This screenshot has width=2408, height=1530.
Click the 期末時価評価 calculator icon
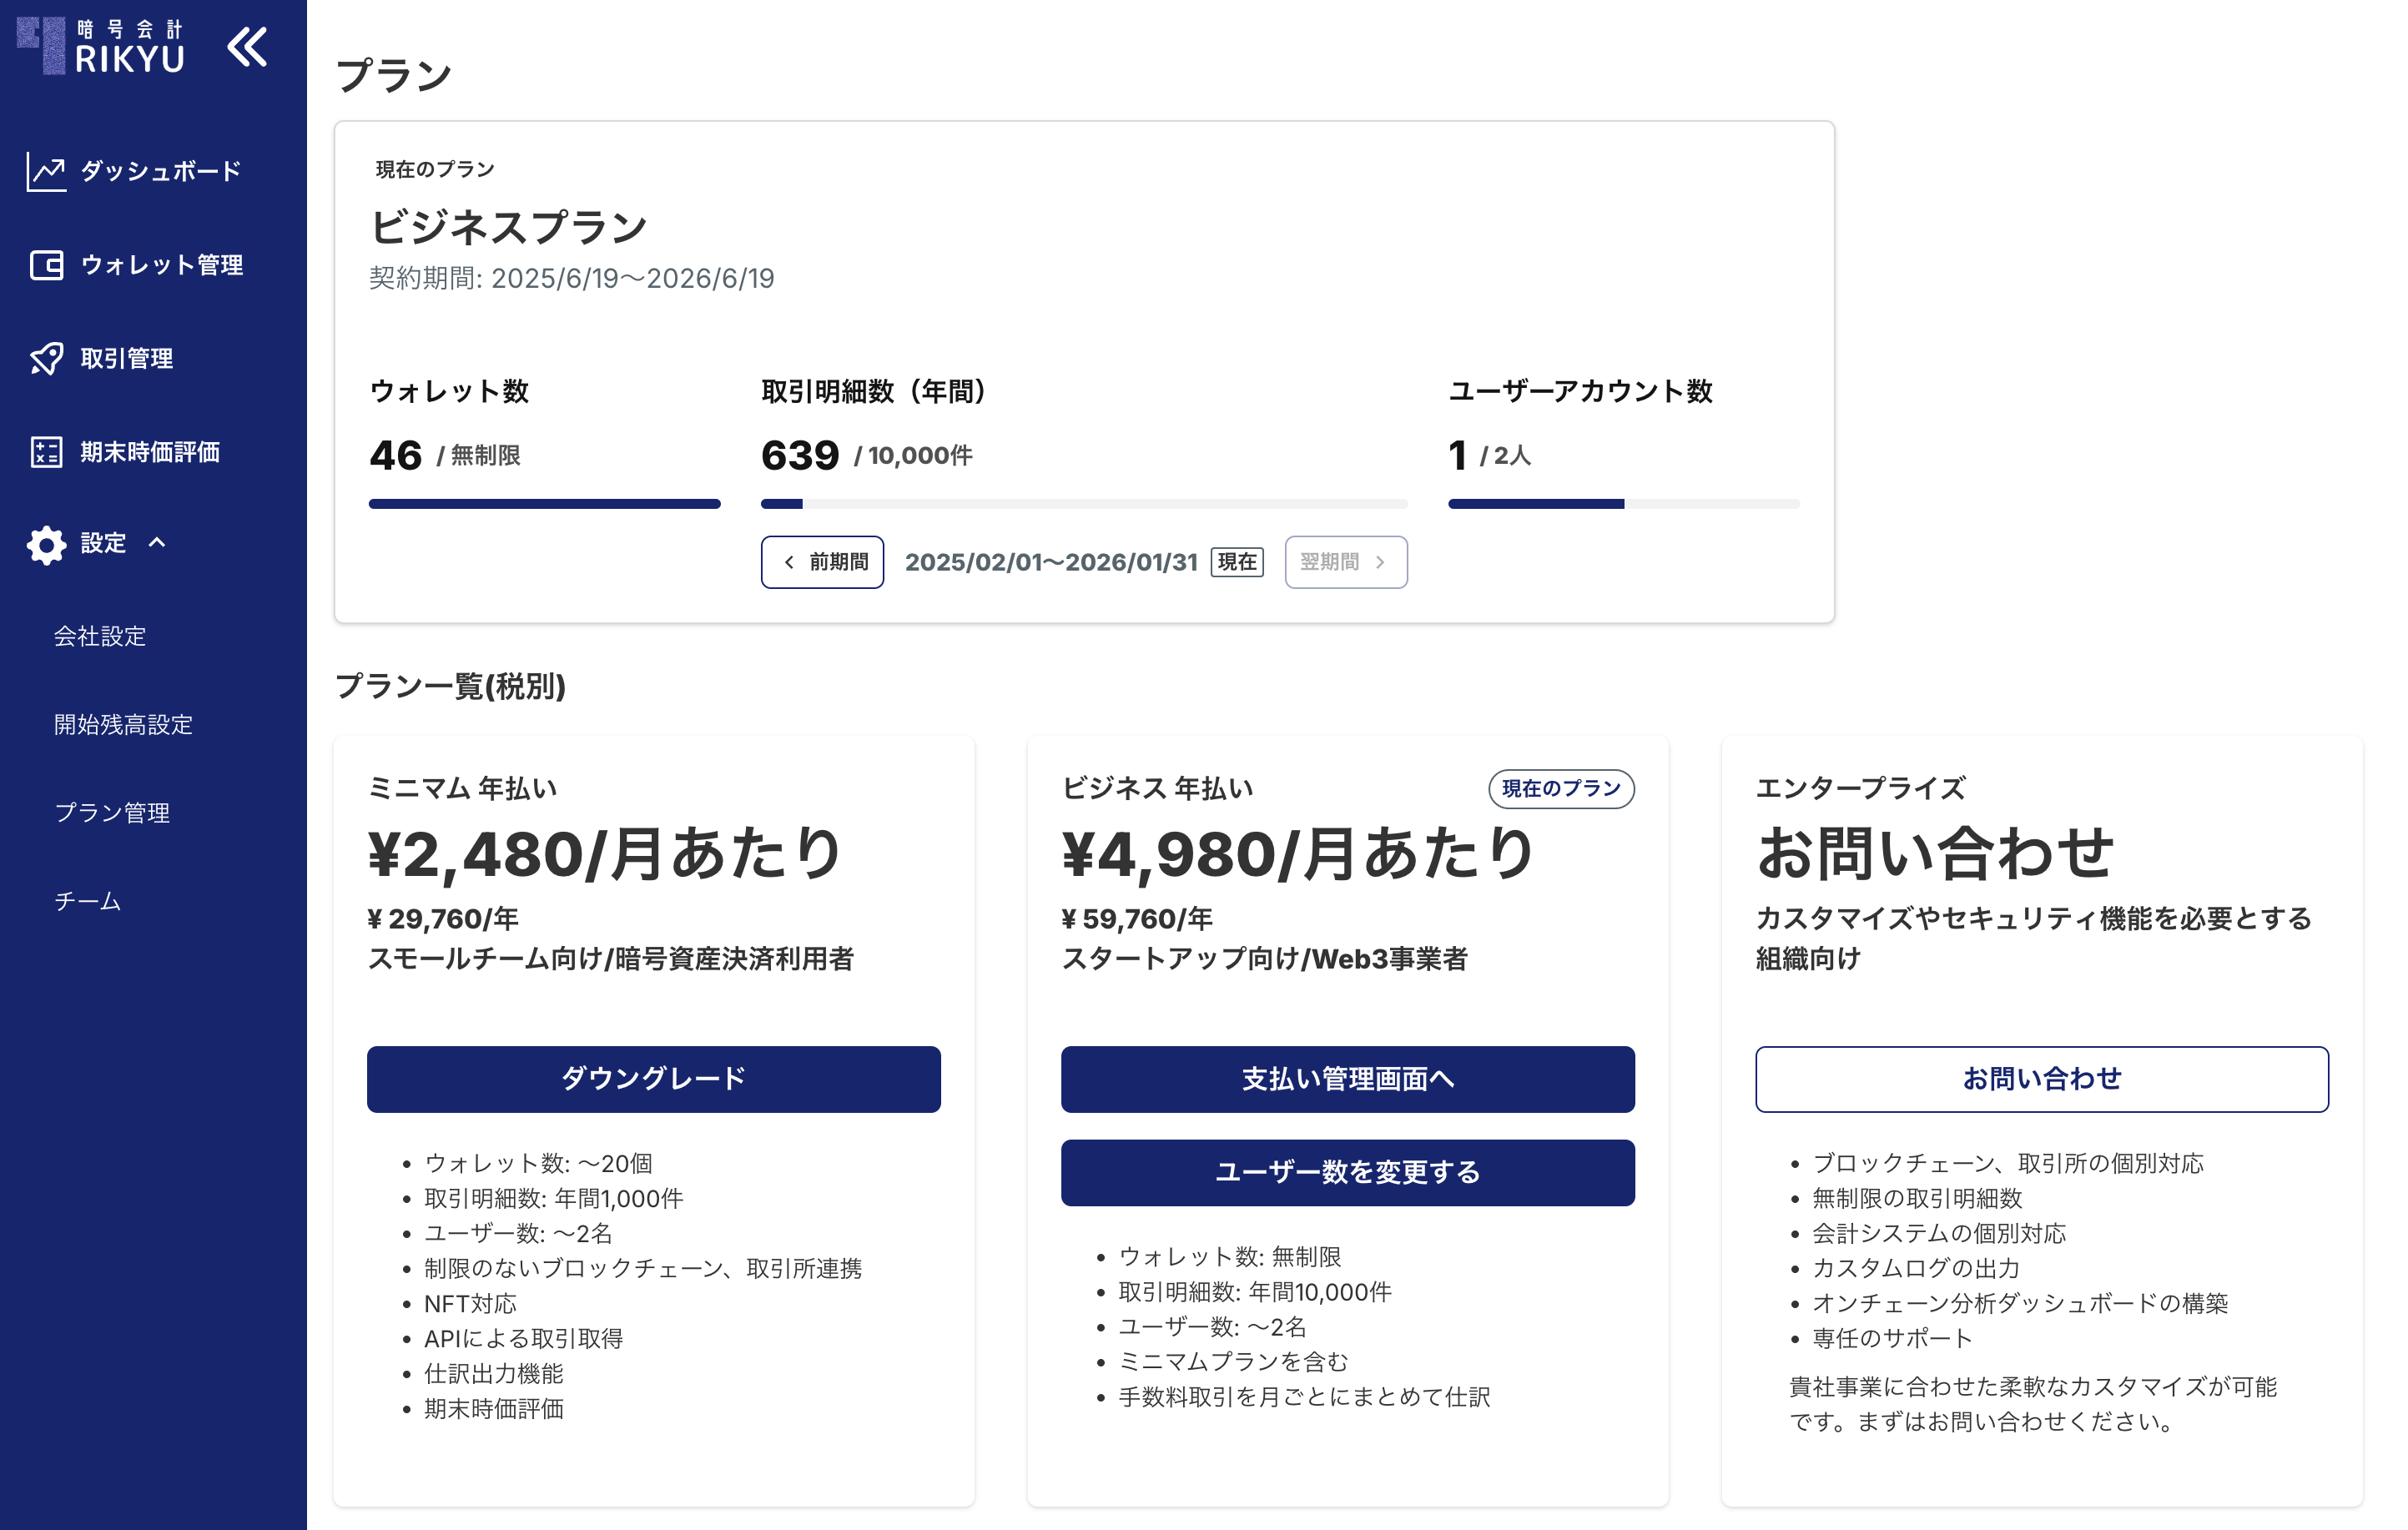click(x=46, y=452)
